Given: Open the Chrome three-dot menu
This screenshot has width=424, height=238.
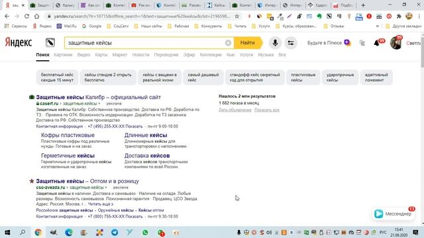Looking at the screenshot, I should [x=419, y=17].
